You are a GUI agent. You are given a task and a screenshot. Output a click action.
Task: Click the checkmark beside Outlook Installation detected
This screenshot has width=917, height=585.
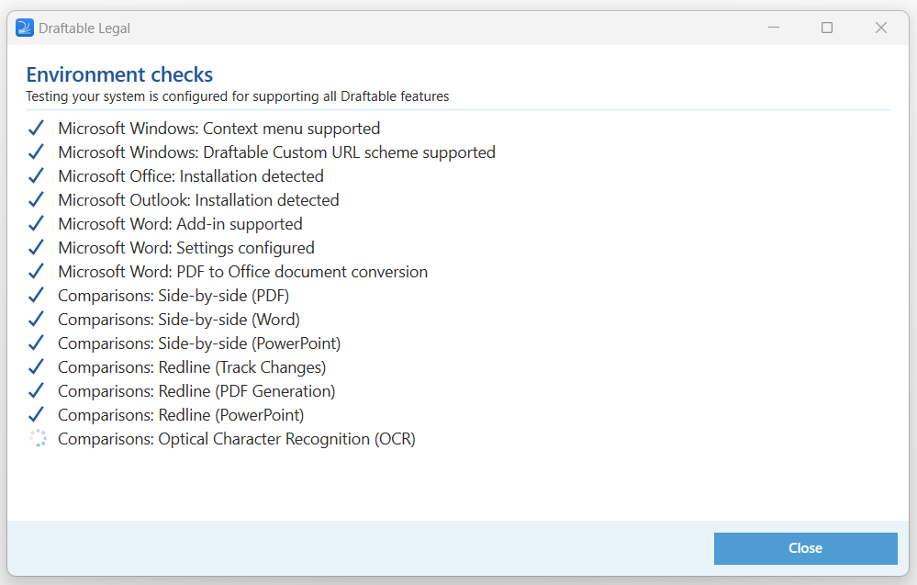tap(36, 199)
